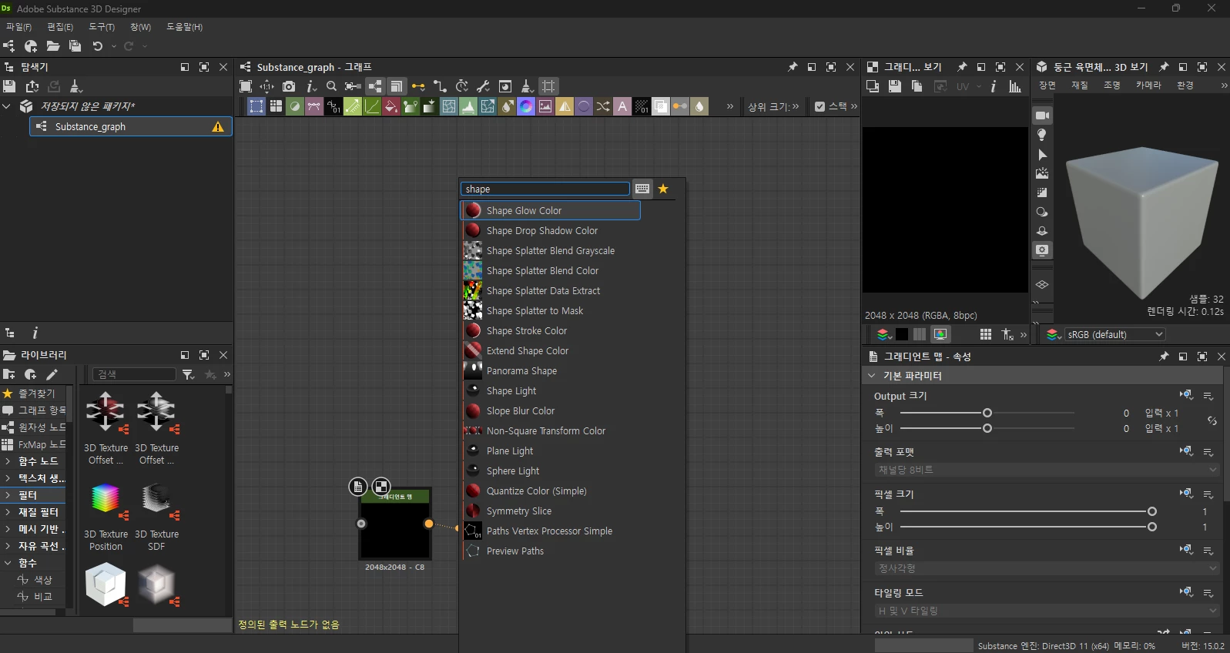This screenshot has width=1230, height=653.
Task: Expand the 재질 필터 library category
Action: coord(8,512)
